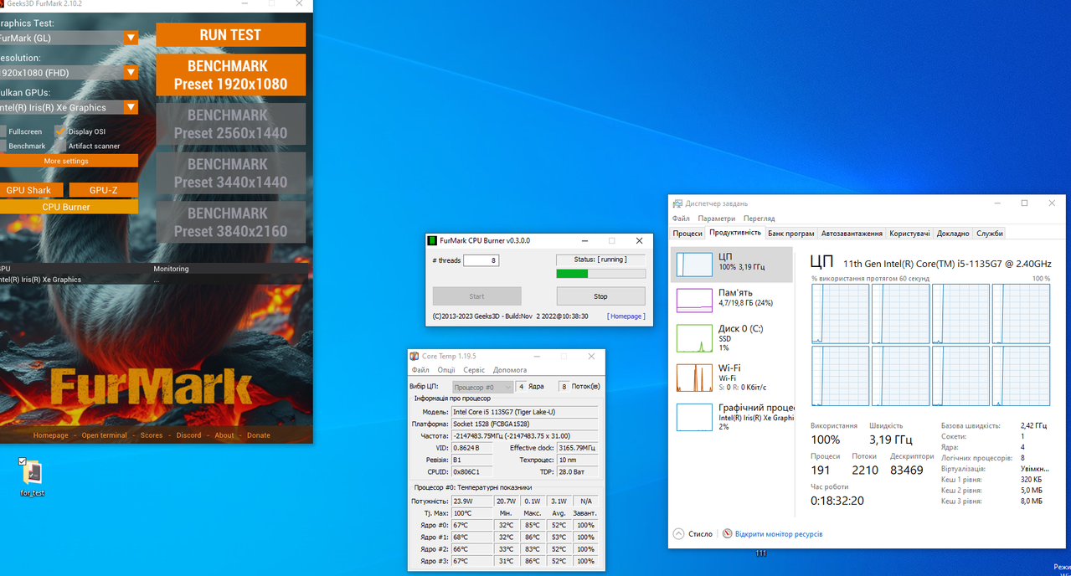Open More settings in FurMark
This screenshot has height=576, width=1071.
pyautogui.click(x=67, y=161)
